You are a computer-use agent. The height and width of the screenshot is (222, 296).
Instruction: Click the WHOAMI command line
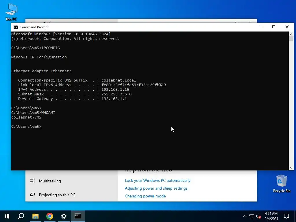(33, 112)
